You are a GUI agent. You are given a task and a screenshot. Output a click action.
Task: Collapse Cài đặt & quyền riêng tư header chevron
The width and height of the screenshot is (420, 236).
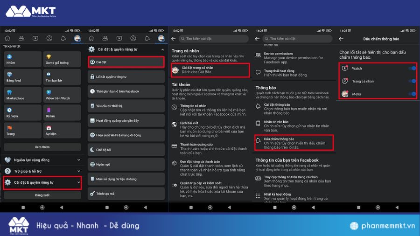pos(162,49)
